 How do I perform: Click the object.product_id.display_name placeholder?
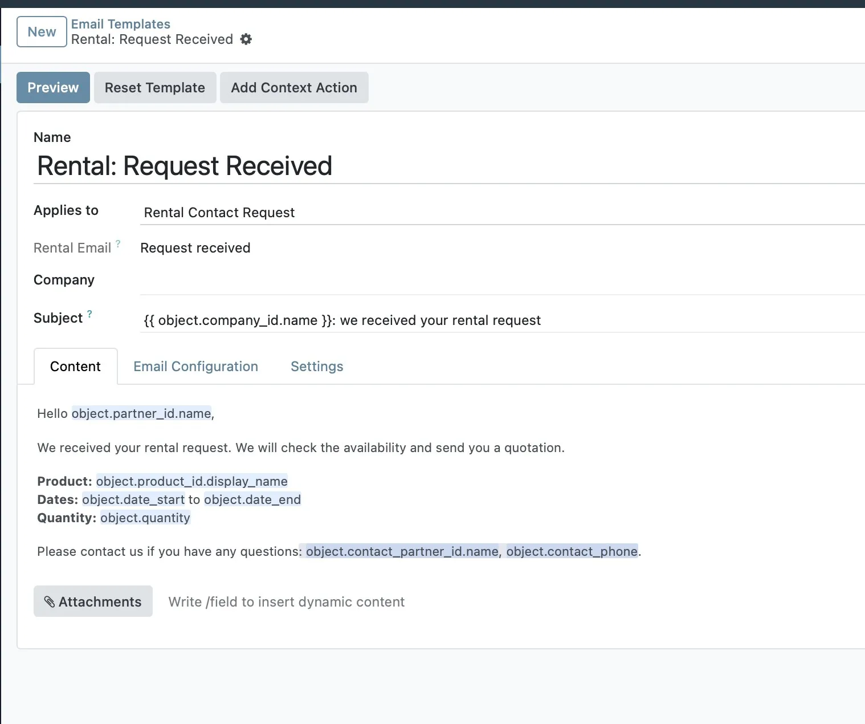click(191, 481)
